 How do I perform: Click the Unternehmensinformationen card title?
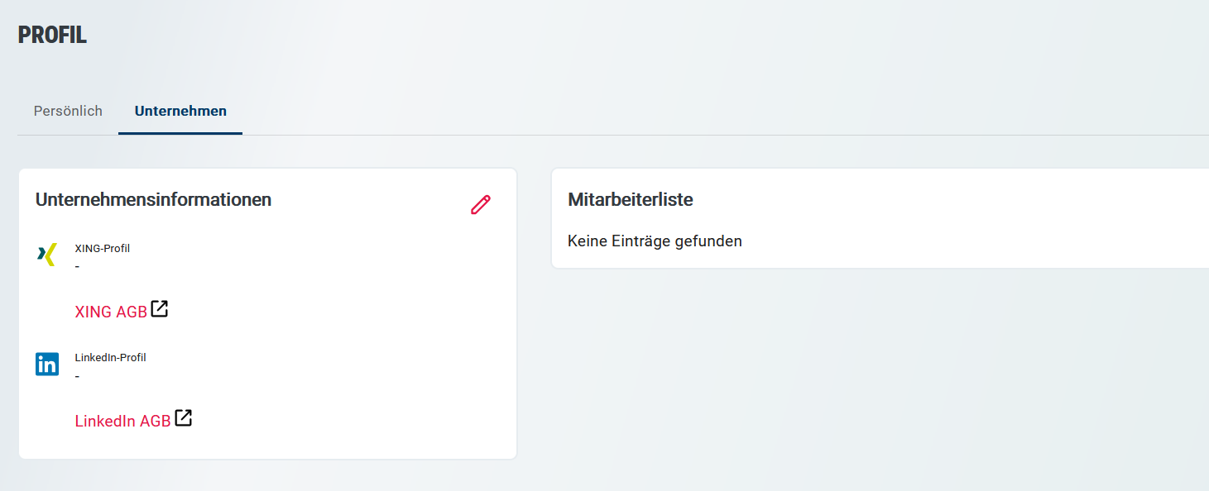click(x=152, y=199)
